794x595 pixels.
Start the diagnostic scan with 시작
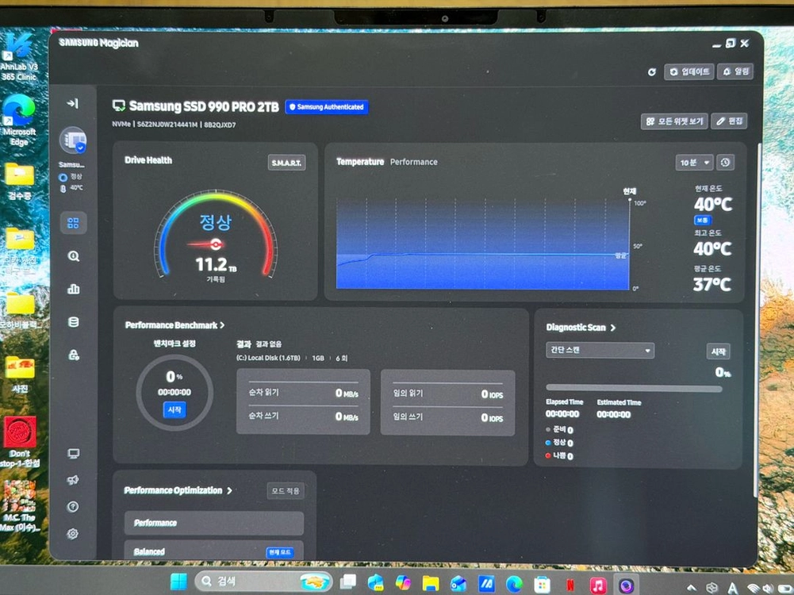[718, 351]
